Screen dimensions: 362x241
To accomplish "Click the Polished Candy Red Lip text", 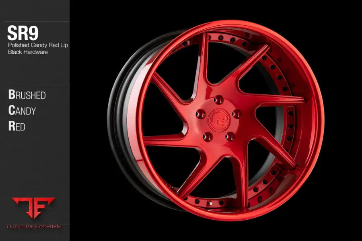I will (x=38, y=45).
